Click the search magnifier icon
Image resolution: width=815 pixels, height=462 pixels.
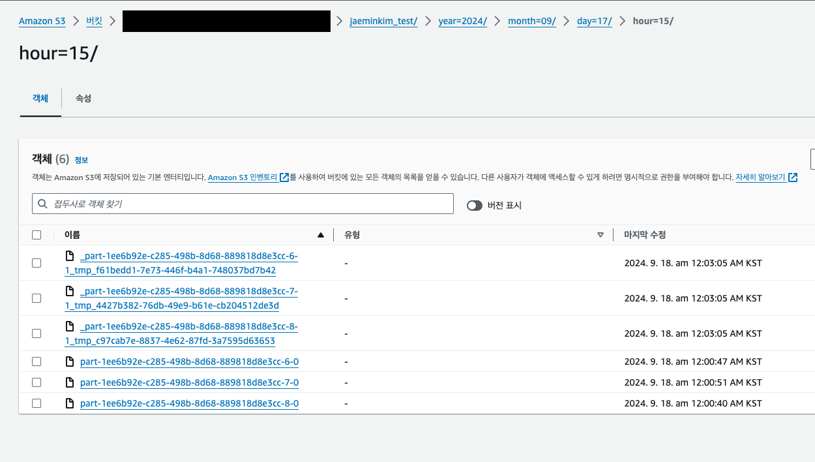(43, 204)
